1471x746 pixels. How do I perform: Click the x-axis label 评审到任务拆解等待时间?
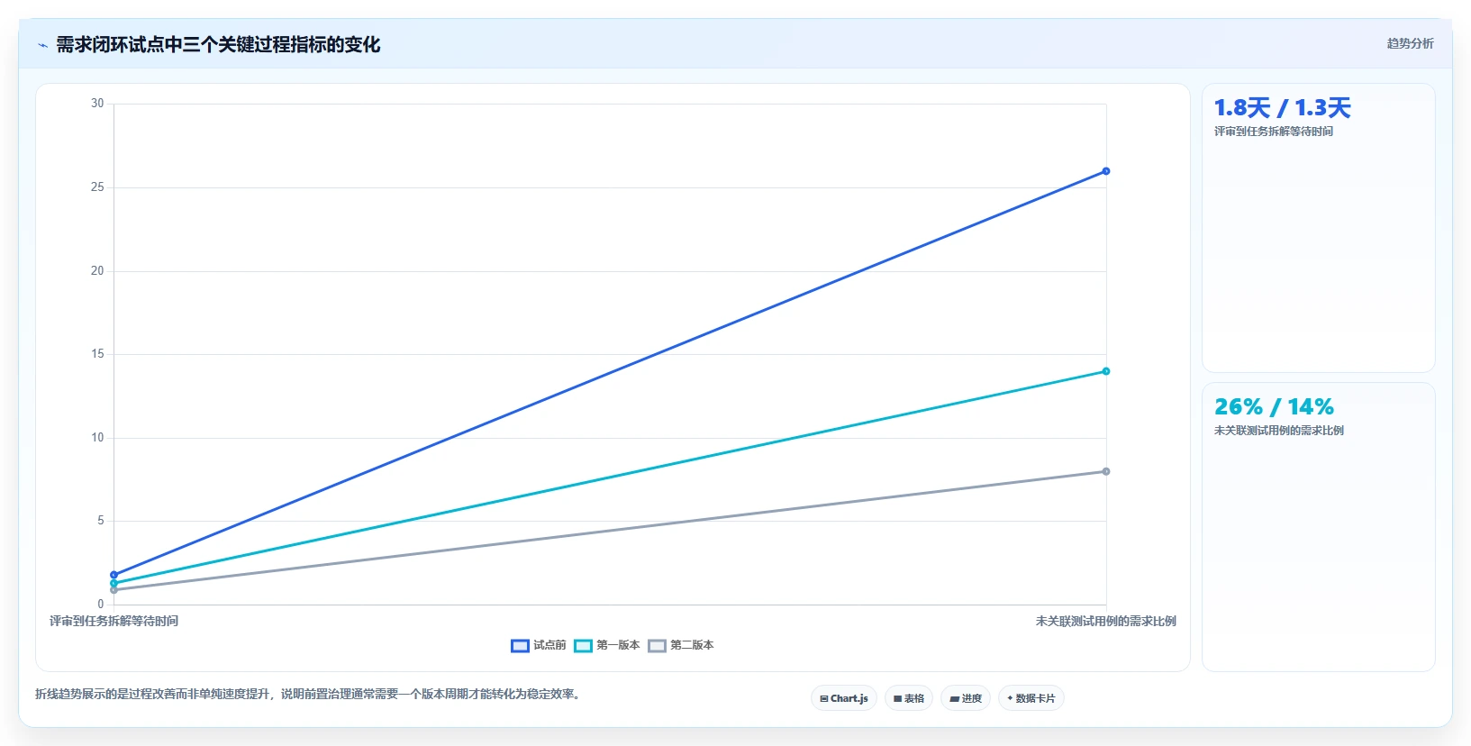114,621
